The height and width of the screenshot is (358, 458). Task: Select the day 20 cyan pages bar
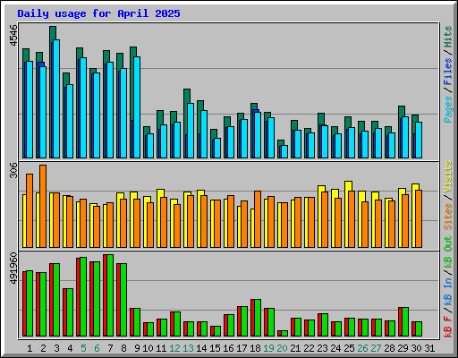(x=284, y=152)
